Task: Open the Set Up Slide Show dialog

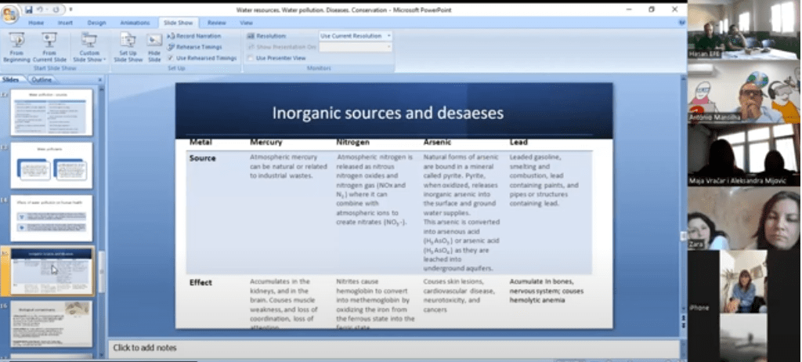Action: coord(128,46)
